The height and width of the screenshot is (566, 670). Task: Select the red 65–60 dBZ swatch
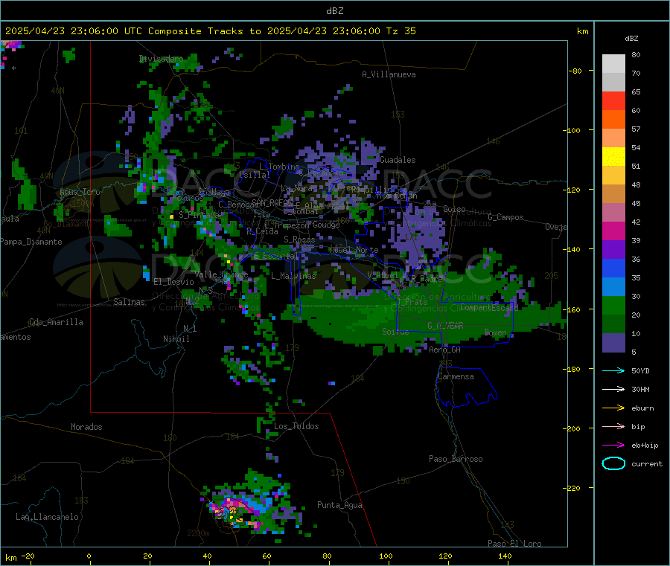[613, 101]
